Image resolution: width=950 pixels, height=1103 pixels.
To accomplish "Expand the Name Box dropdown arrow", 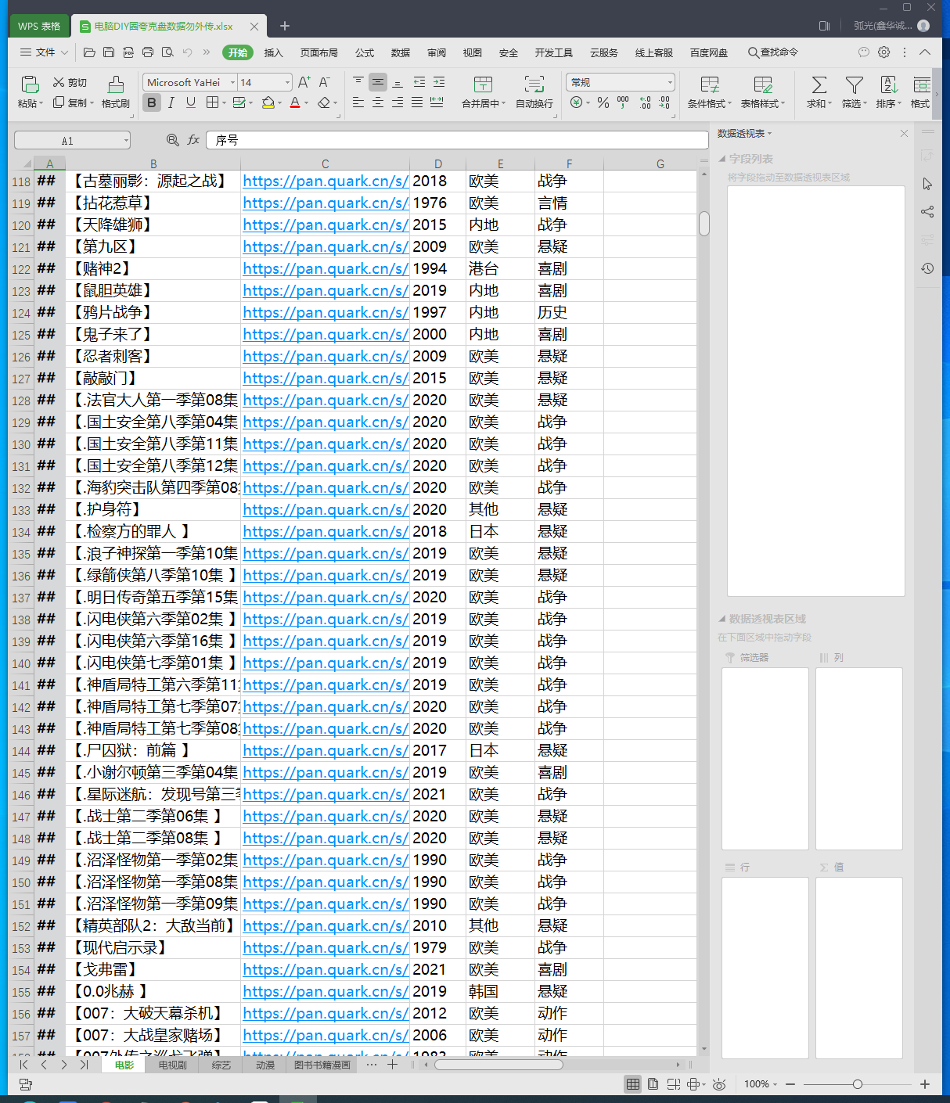I will [126, 141].
